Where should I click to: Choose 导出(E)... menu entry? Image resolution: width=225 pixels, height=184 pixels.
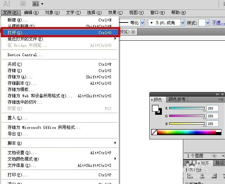[x=60, y=134]
